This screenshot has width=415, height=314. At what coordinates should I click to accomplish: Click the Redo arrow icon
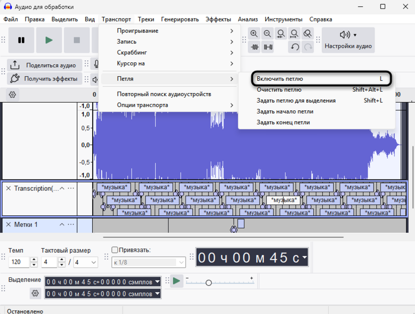point(308,47)
